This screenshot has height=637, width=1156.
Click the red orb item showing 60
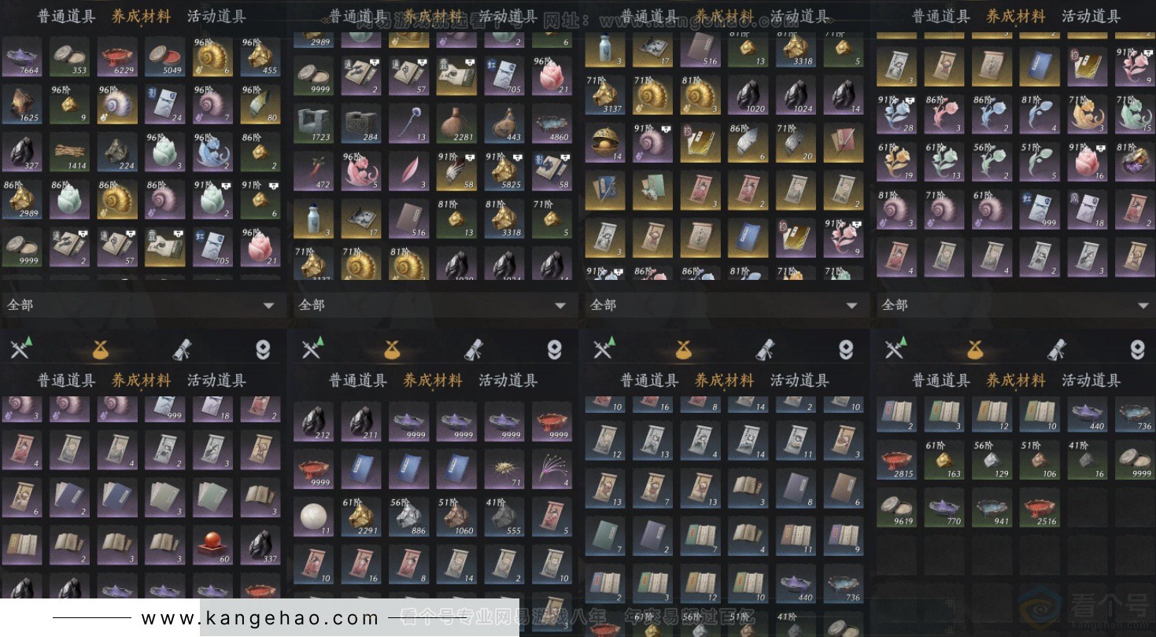point(212,547)
